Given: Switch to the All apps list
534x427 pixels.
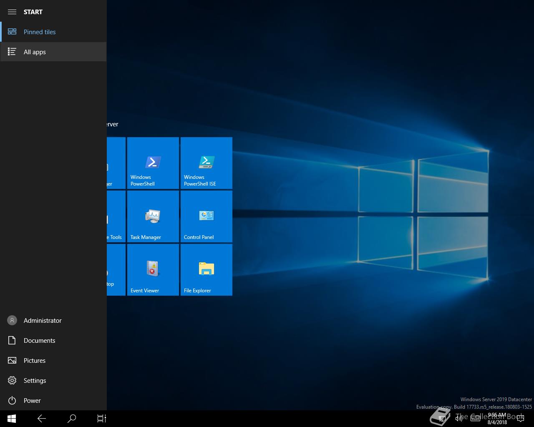Looking at the screenshot, I should pyautogui.click(x=53, y=52).
